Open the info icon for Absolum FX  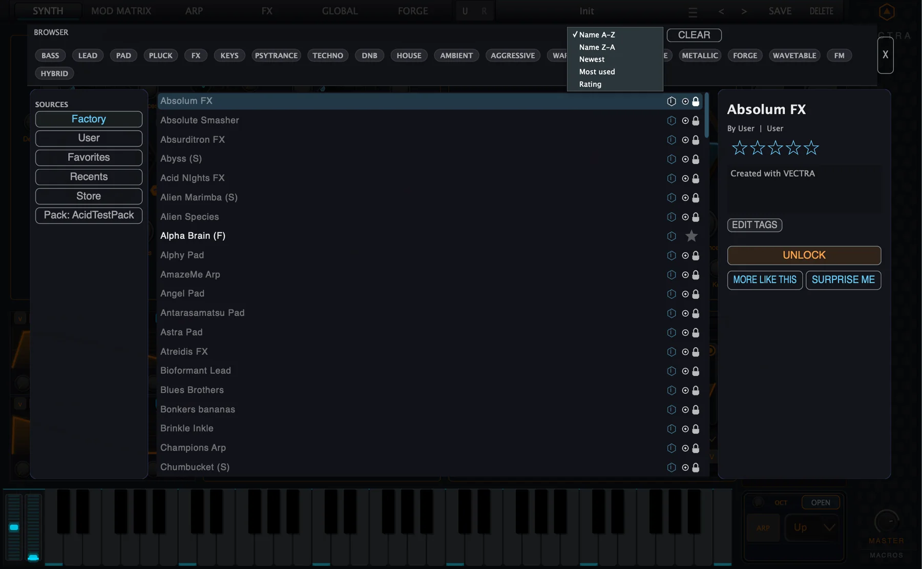(x=672, y=101)
